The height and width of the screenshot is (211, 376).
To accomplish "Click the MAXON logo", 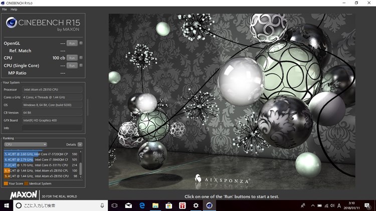I will pos(24,194).
